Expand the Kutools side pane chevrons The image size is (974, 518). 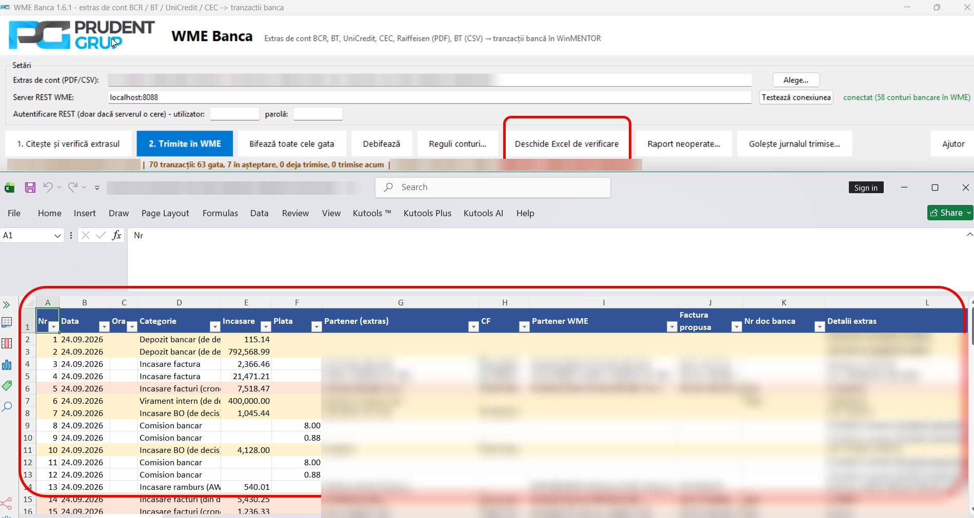click(7, 305)
